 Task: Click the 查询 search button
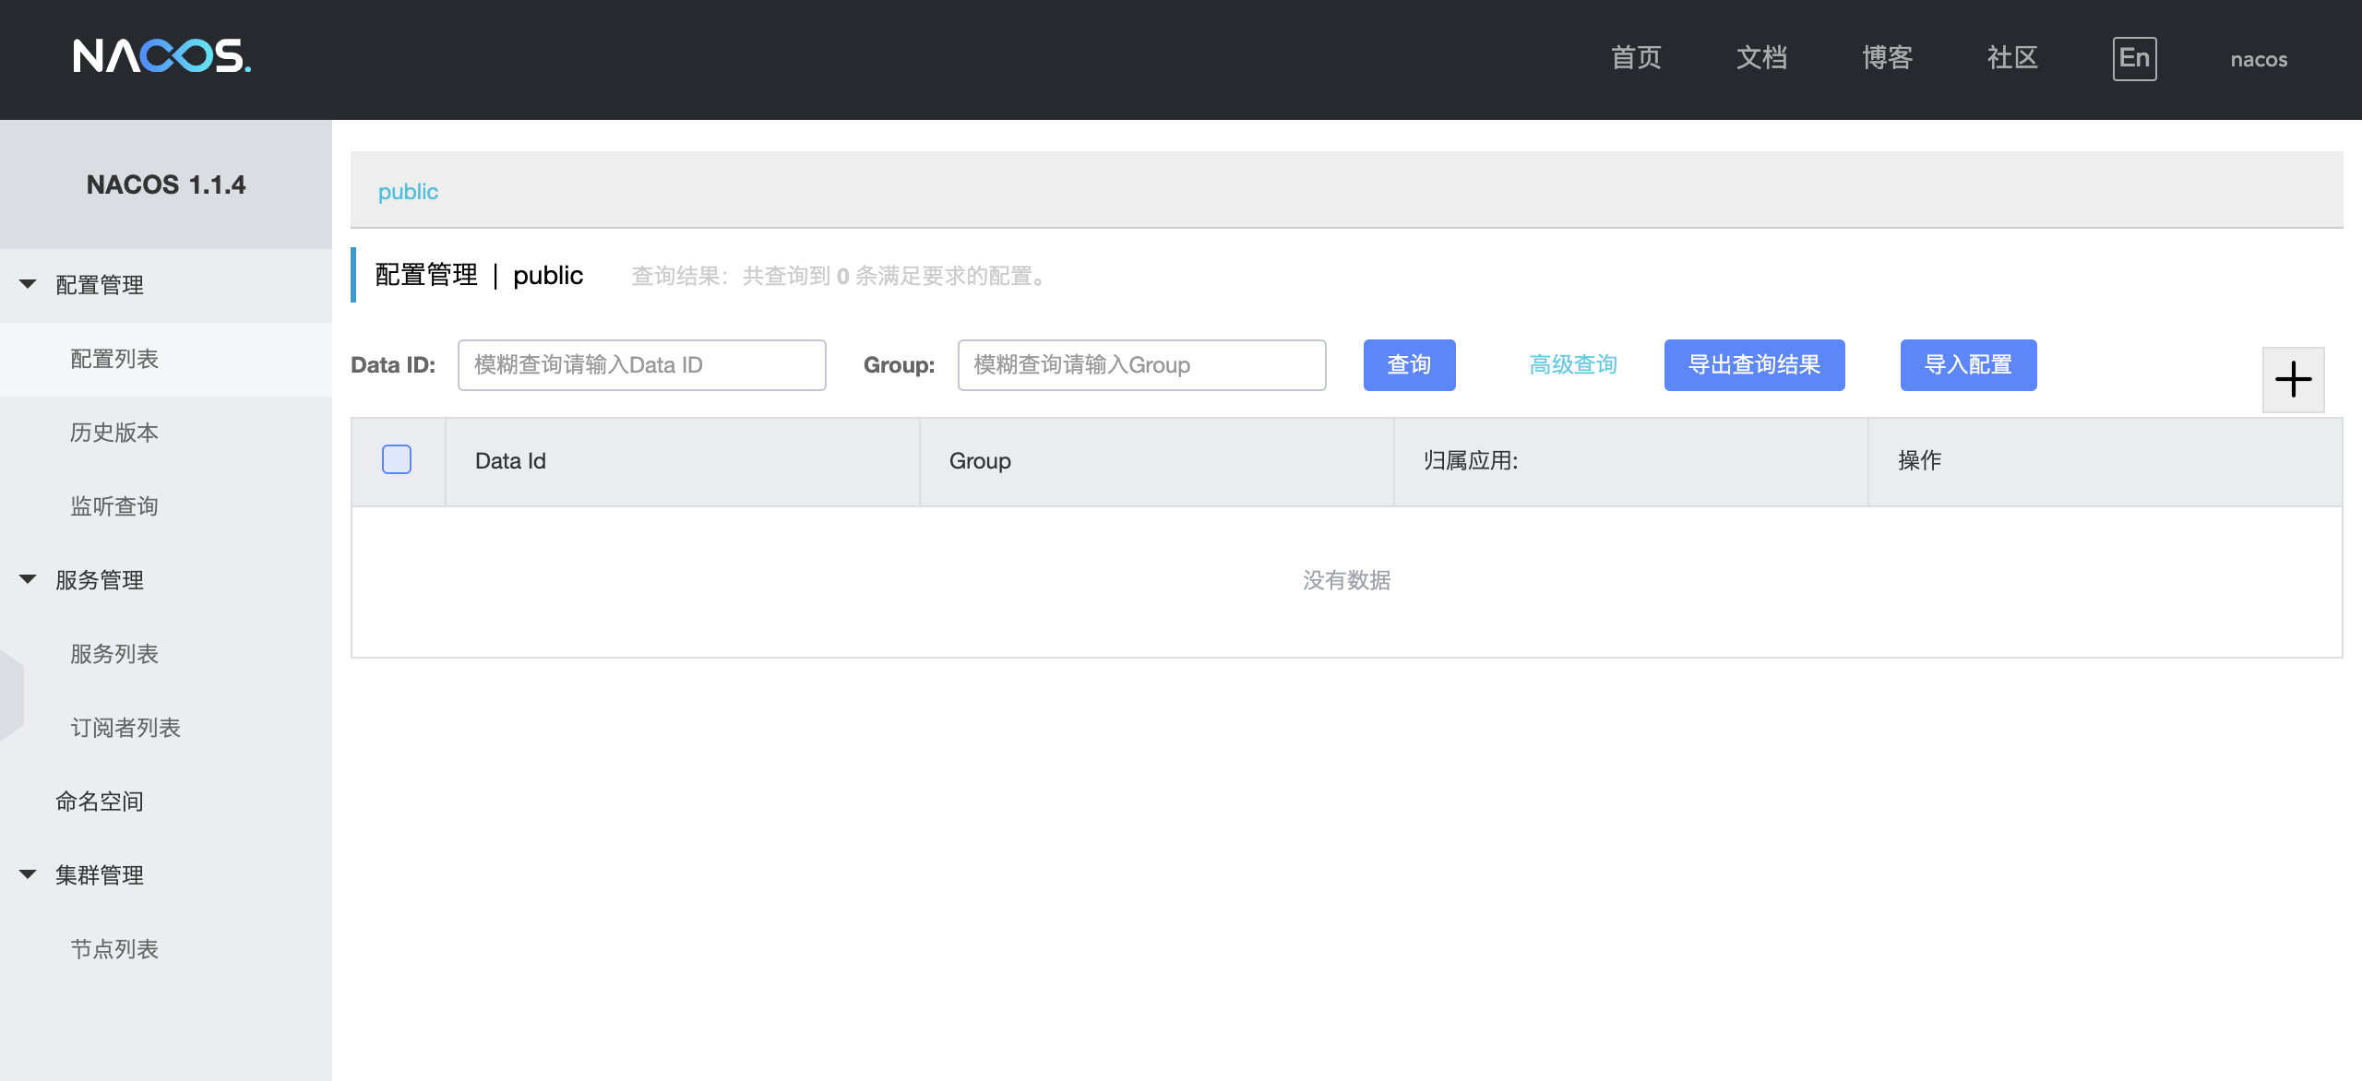[x=1409, y=365]
